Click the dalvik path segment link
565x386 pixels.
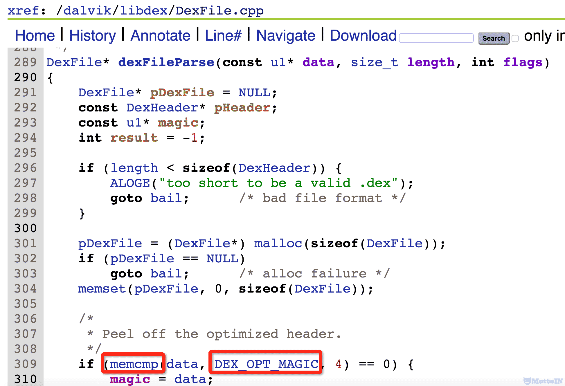pos(87,11)
